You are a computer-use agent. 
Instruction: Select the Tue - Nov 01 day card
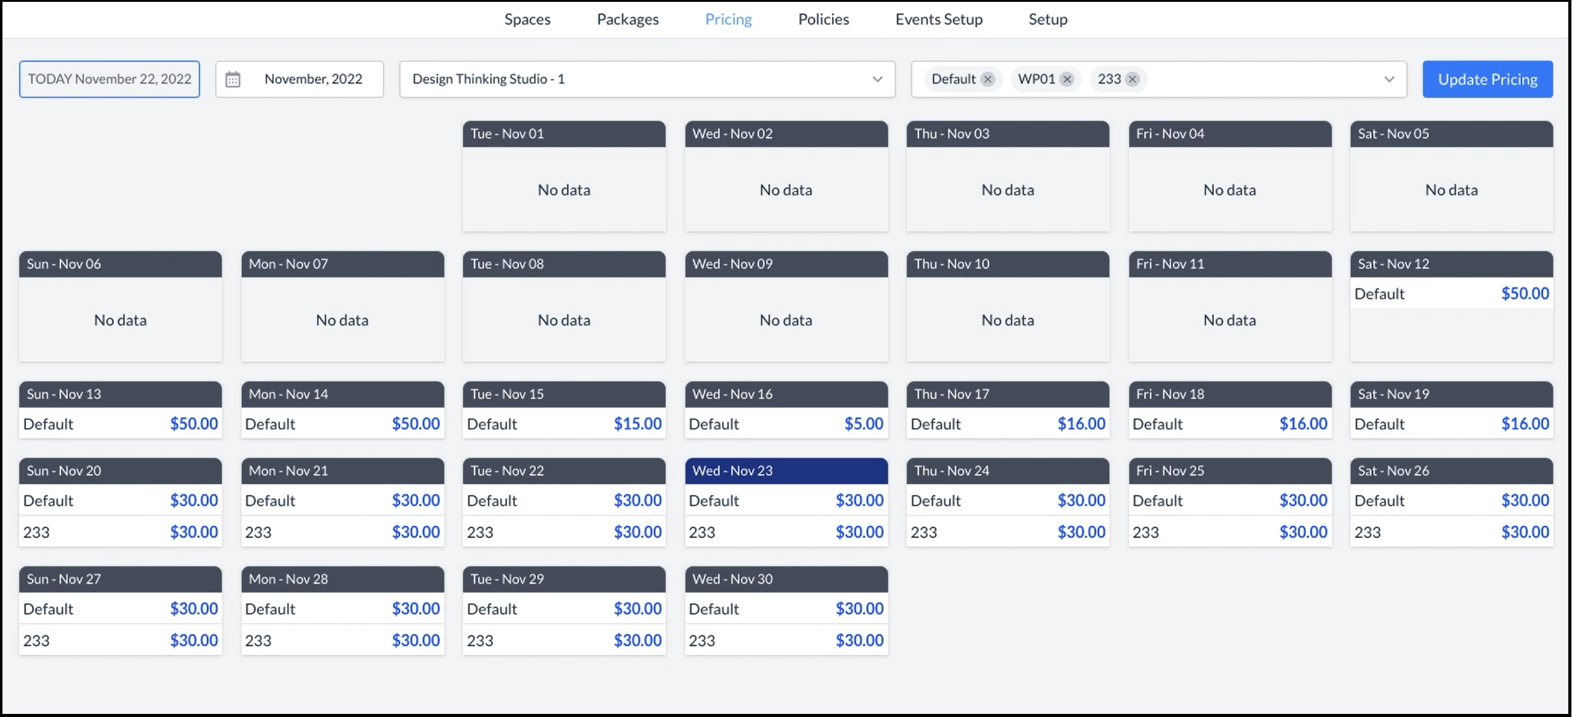click(x=564, y=177)
